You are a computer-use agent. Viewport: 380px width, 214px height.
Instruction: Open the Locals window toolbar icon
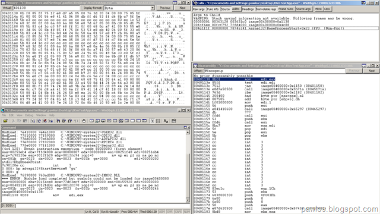(103, 121)
